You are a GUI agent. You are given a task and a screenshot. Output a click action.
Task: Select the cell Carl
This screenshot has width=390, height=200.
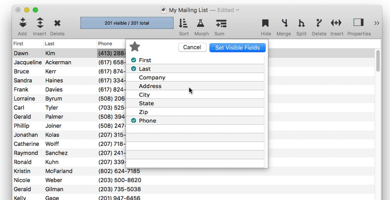point(19,107)
